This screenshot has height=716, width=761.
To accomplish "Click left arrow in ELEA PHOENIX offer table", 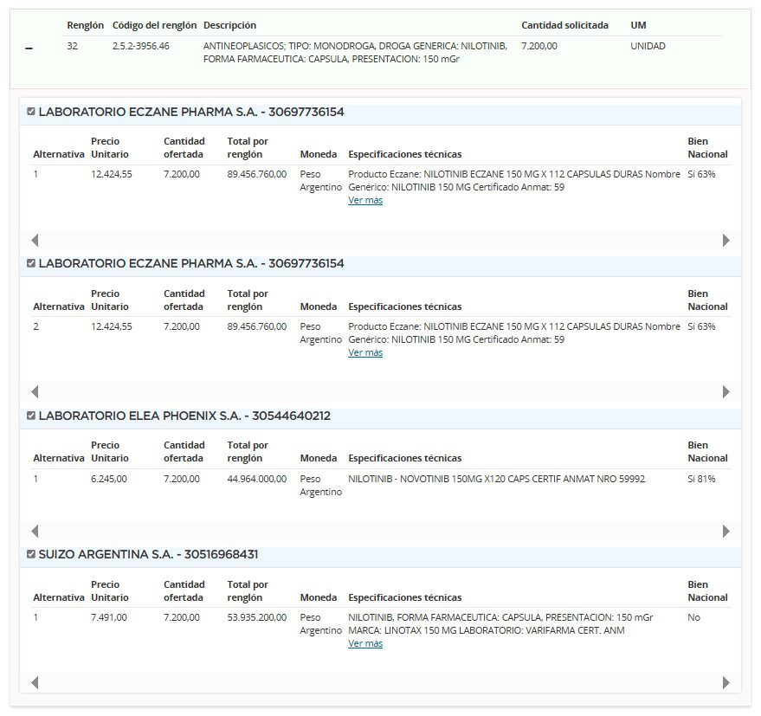I will pos(35,531).
